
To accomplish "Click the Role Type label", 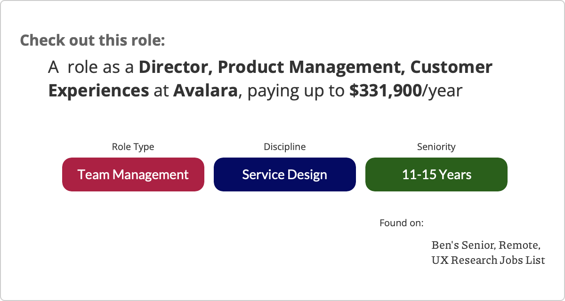I will 133,147.
